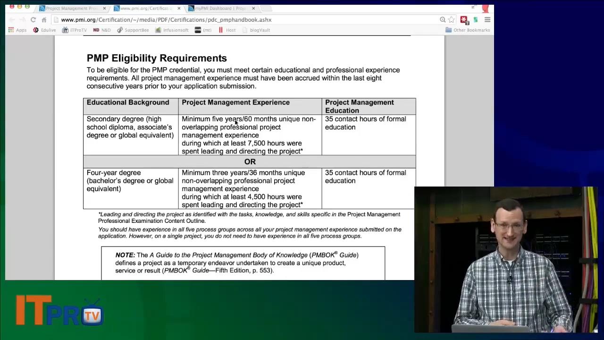Screen dimensions: 604x340
Task: Click the Four-year degree table cell
Action: point(131,188)
